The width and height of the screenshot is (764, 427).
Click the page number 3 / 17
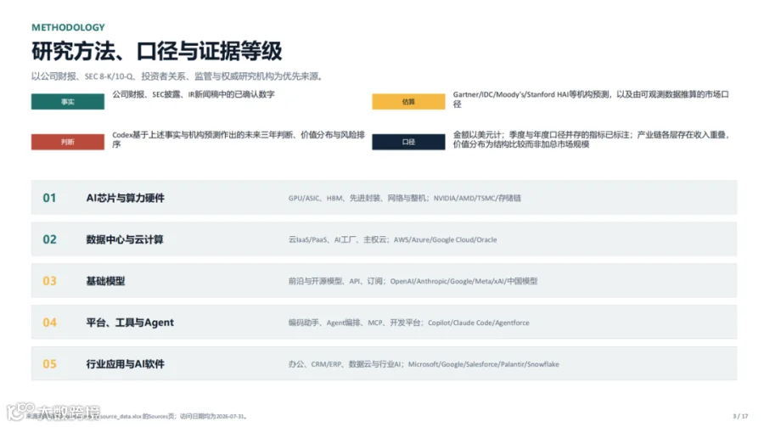tap(740, 416)
